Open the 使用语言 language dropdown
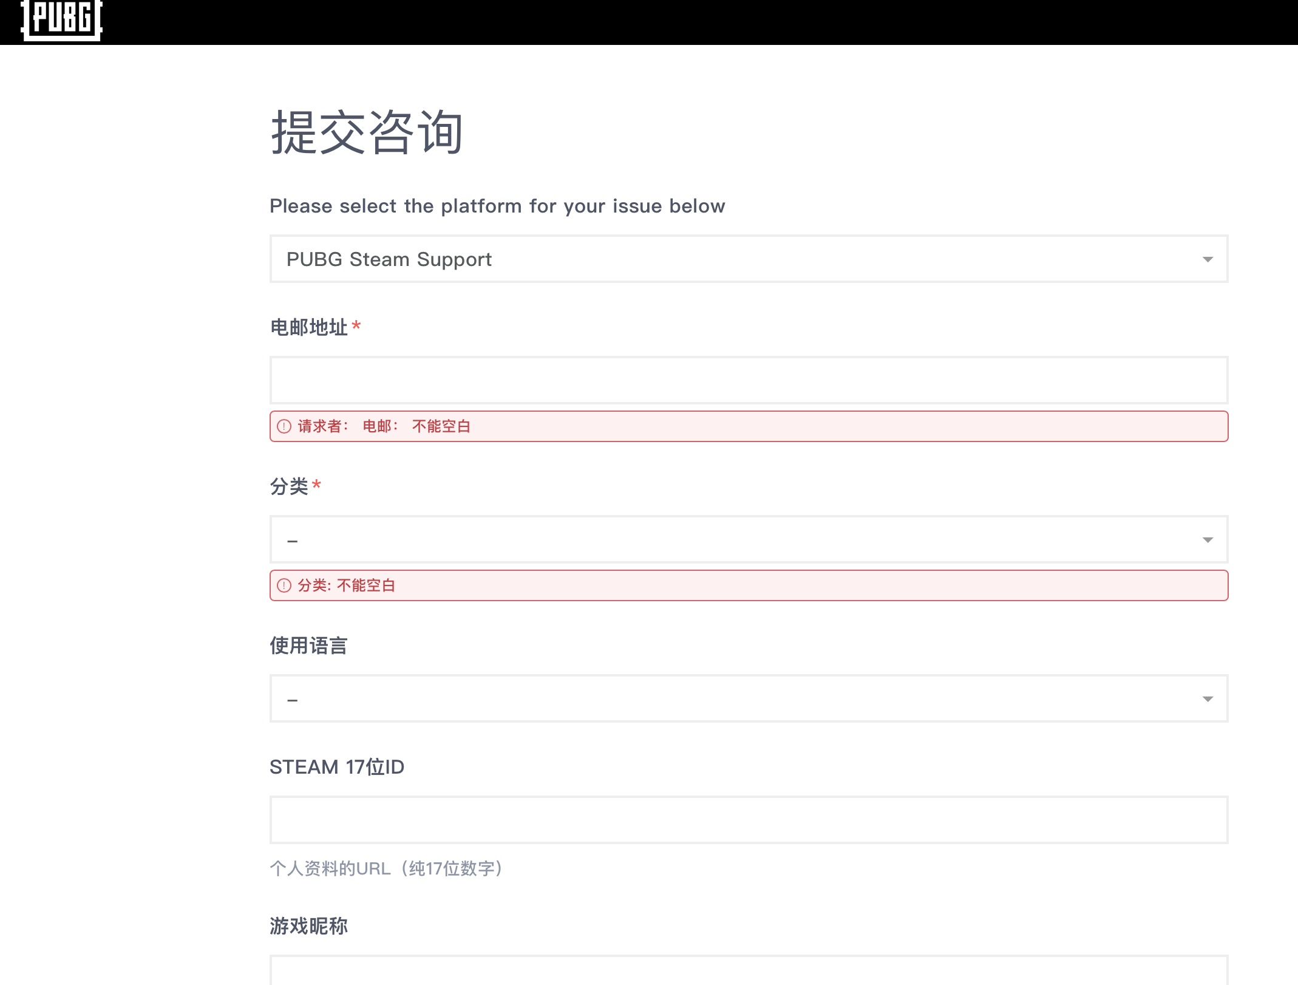The width and height of the screenshot is (1298, 985). coord(749,699)
